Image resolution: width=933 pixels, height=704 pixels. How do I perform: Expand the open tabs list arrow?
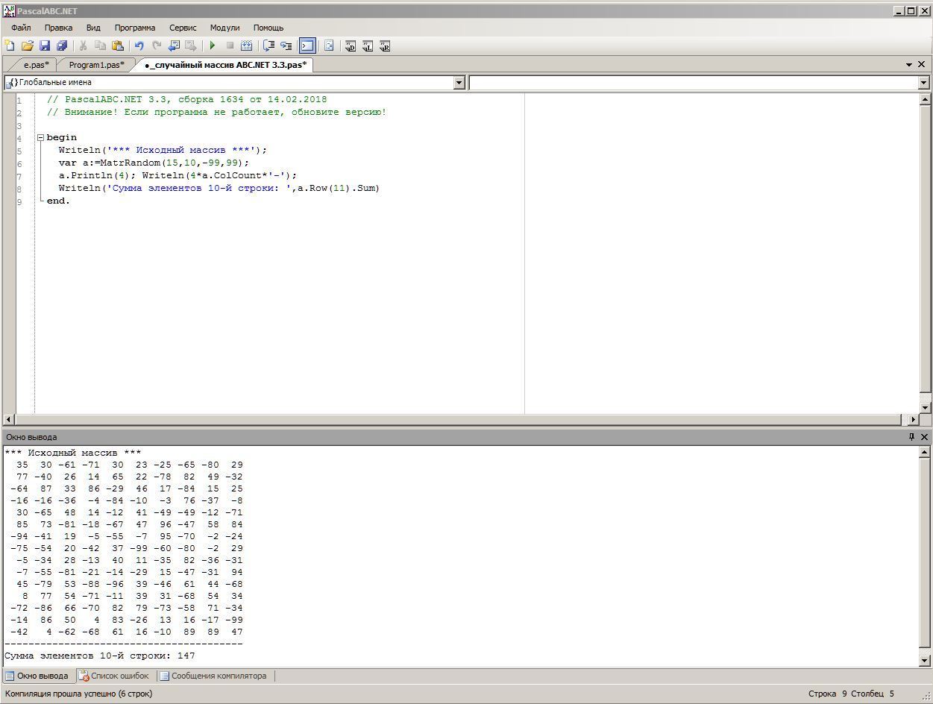[909, 65]
